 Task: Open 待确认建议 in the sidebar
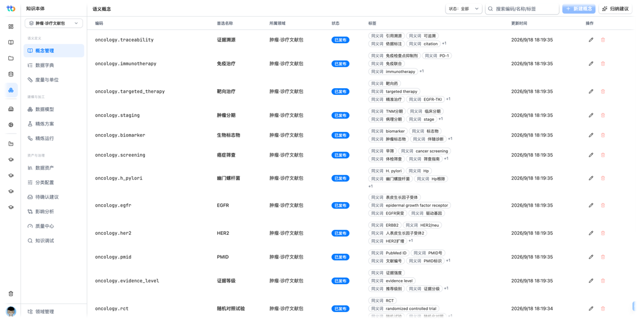(53, 197)
